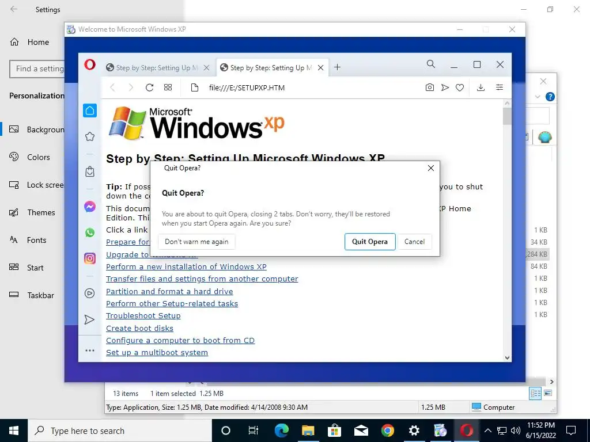The width and height of the screenshot is (590, 442).
Task: Cancel the Quit Opera dialog
Action: point(414,242)
